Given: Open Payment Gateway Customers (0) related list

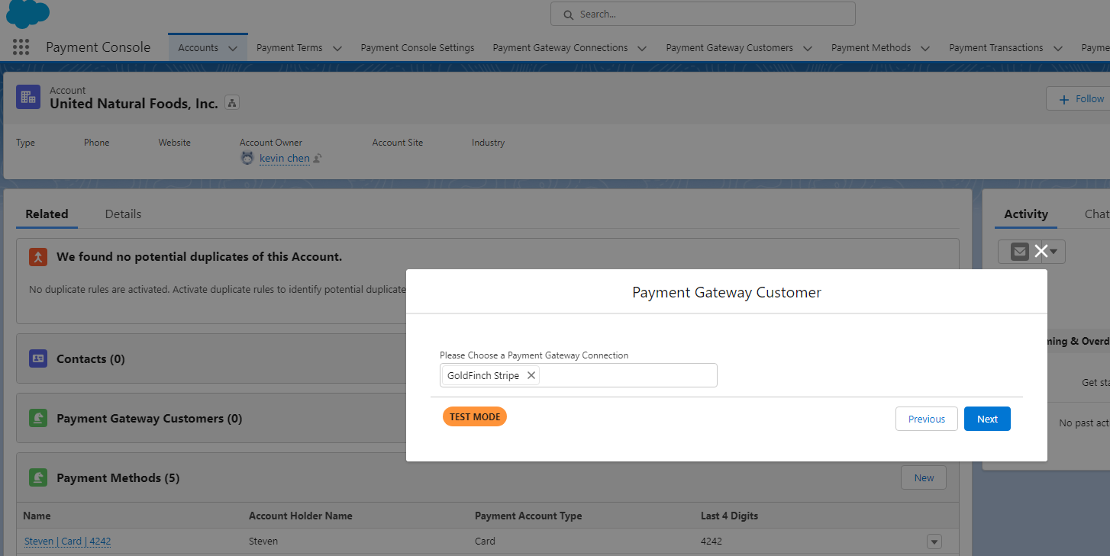Looking at the screenshot, I should coord(149,418).
